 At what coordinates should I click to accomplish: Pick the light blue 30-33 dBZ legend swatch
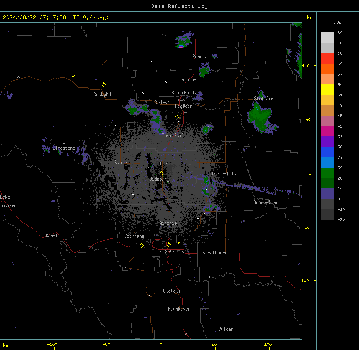click(327, 163)
